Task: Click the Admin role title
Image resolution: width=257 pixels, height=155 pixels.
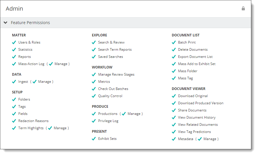Action: pos(14,9)
